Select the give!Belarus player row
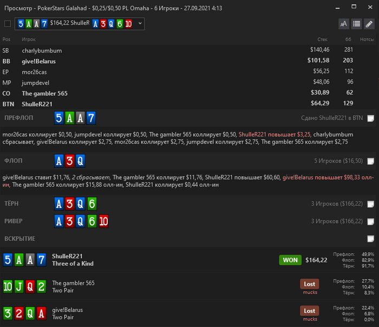 [x=188, y=61]
